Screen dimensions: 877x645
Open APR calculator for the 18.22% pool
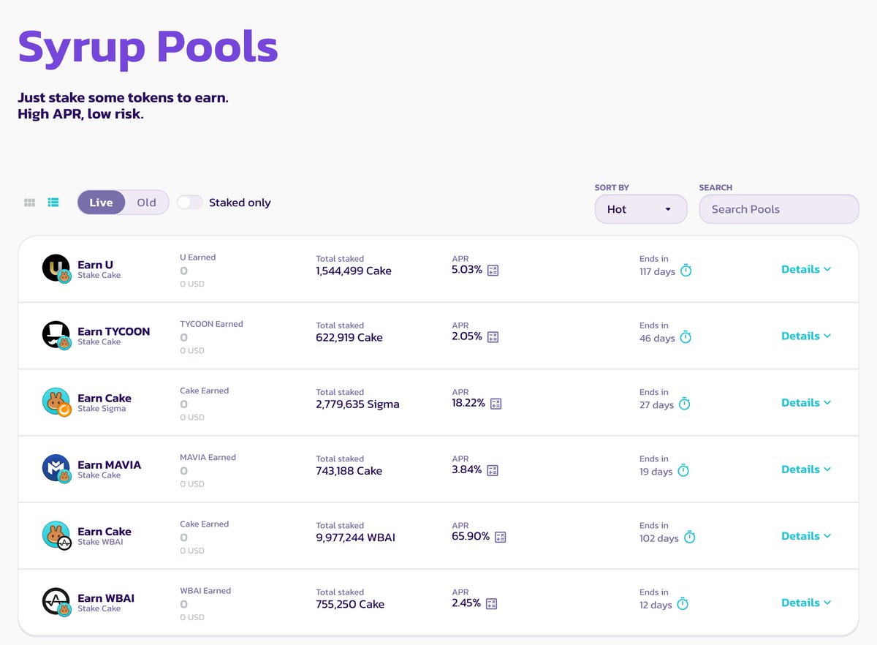pos(496,404)
